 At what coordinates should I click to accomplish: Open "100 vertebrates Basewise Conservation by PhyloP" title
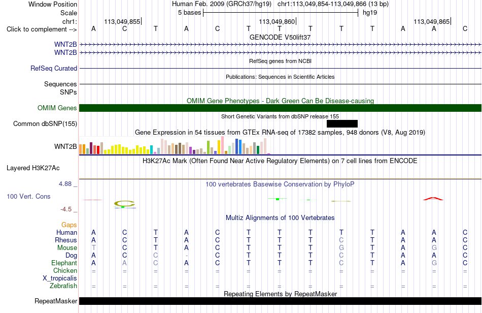pos(280,184)
